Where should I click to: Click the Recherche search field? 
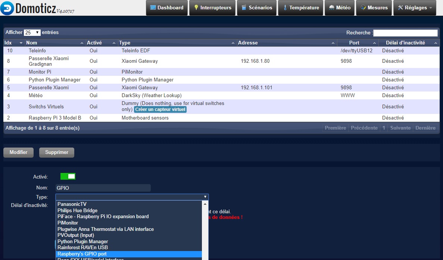[x=405, y=33]
